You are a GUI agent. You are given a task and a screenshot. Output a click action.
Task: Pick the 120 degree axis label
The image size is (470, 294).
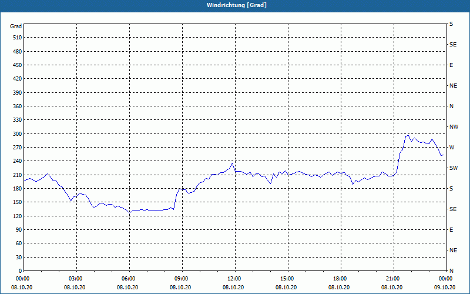click(x=18, y=216)
